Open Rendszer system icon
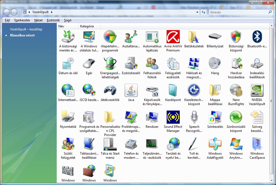Image resolution: width=276 pixels, height=185 pixels. (152, 117)
